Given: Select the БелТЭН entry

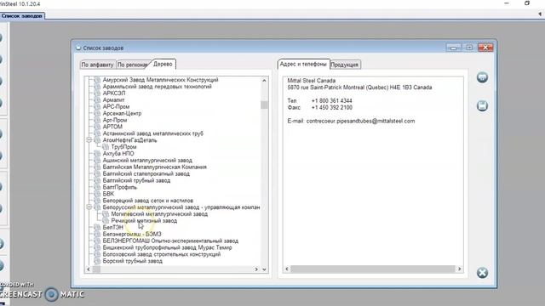Looking at the screenshot, I should coord(113,227).
